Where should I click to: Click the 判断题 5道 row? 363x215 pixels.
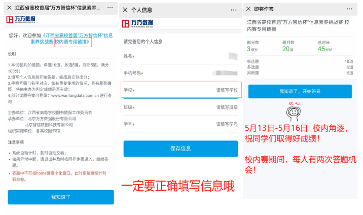coord(300,73)
